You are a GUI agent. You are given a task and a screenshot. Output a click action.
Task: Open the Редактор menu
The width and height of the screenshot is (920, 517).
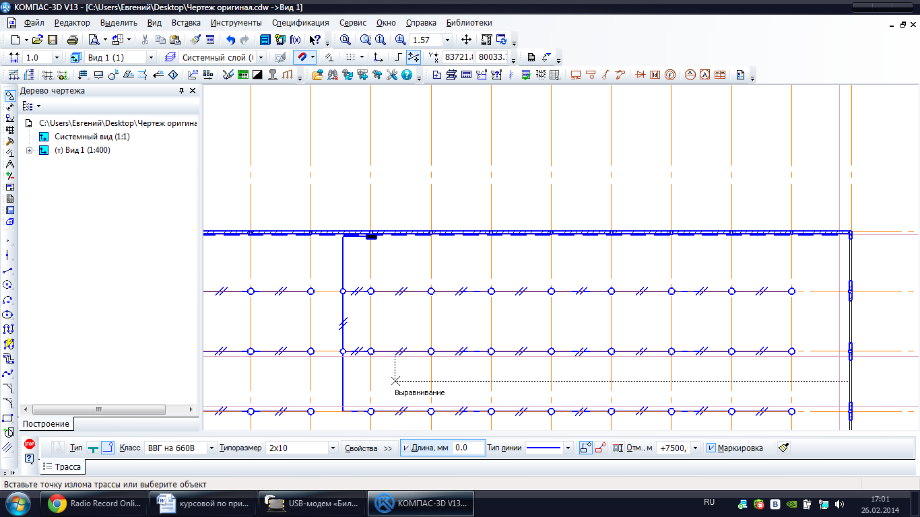tap(72, 23)
